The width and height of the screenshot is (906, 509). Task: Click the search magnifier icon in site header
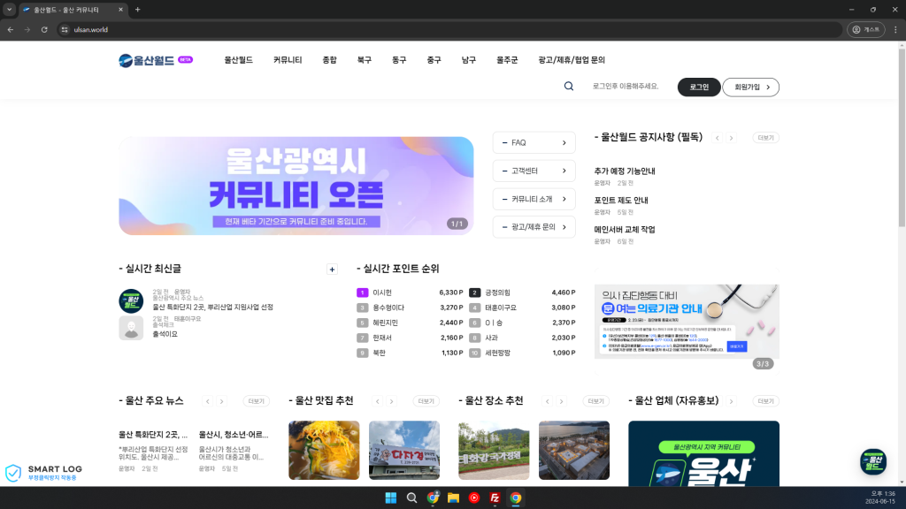(x=569, y=87)
